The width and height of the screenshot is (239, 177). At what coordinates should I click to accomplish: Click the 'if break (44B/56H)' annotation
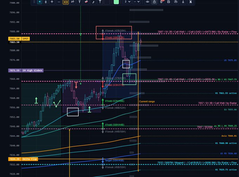(115, 131)
